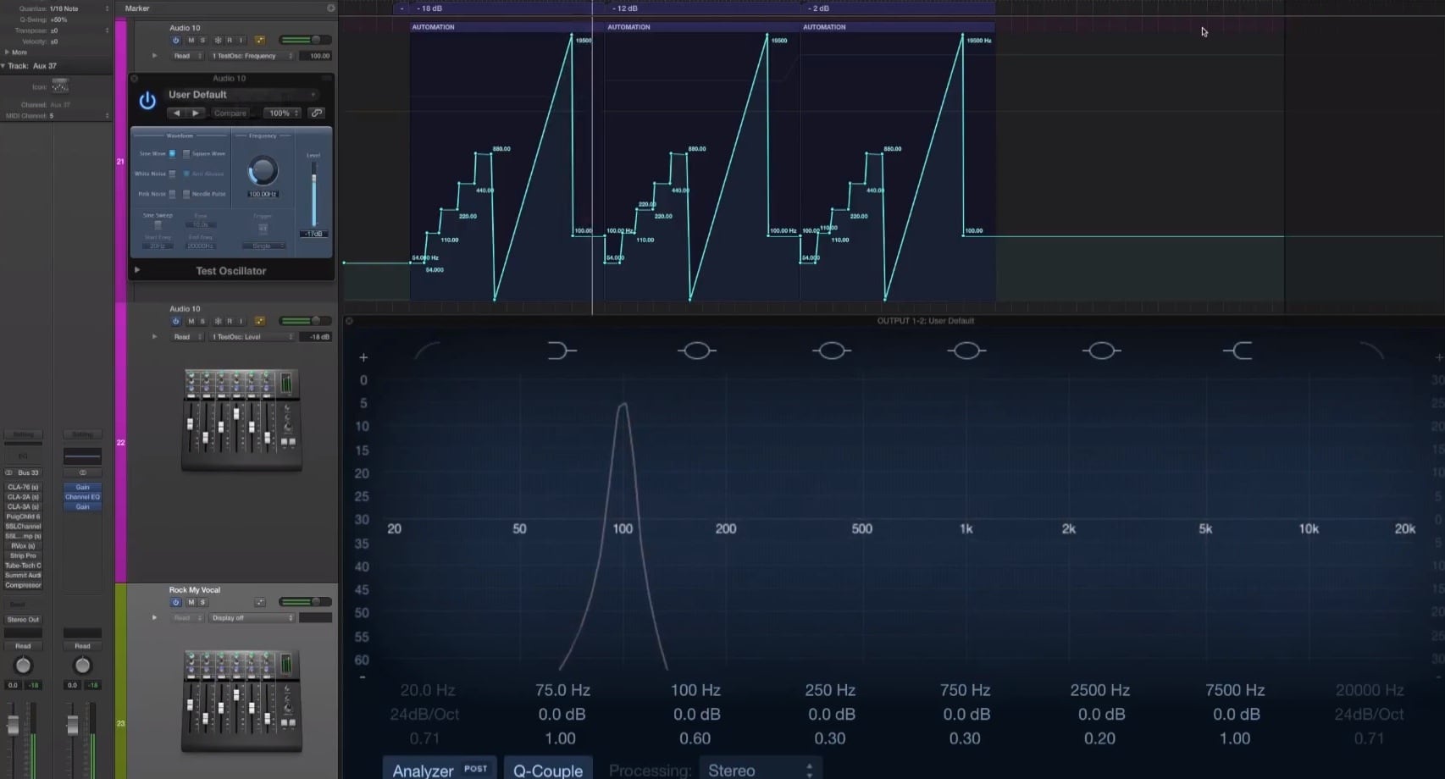This screenshot has width=1445, height=779.
Task: Toggle the high shelf 7500 Hz band icon
Action: click(1237, 351)
